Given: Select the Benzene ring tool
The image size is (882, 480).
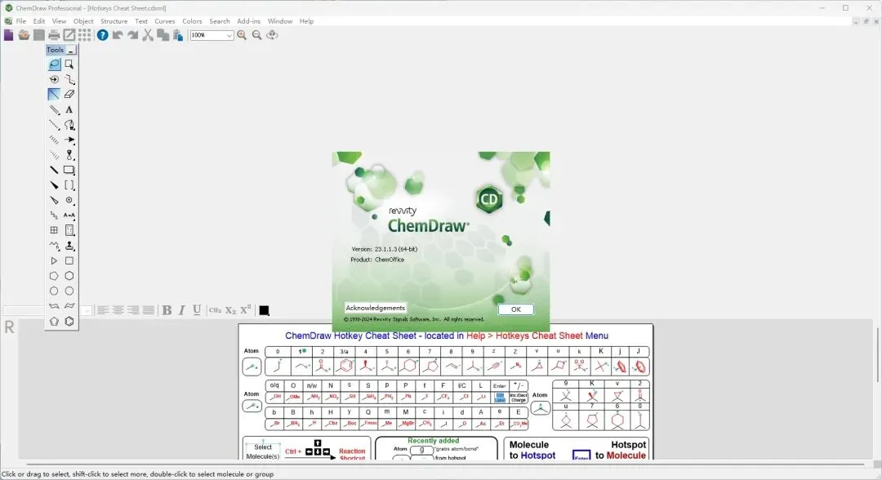Looking at the screenshot, I should [69, 322].
